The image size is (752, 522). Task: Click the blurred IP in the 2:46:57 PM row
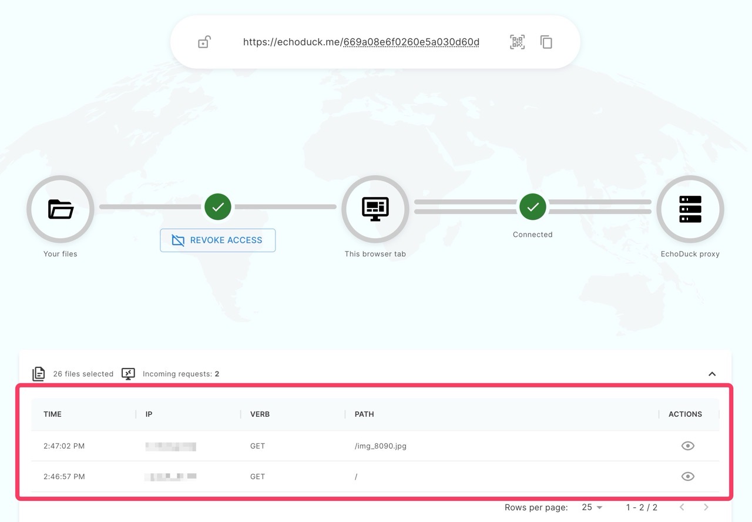170,477
